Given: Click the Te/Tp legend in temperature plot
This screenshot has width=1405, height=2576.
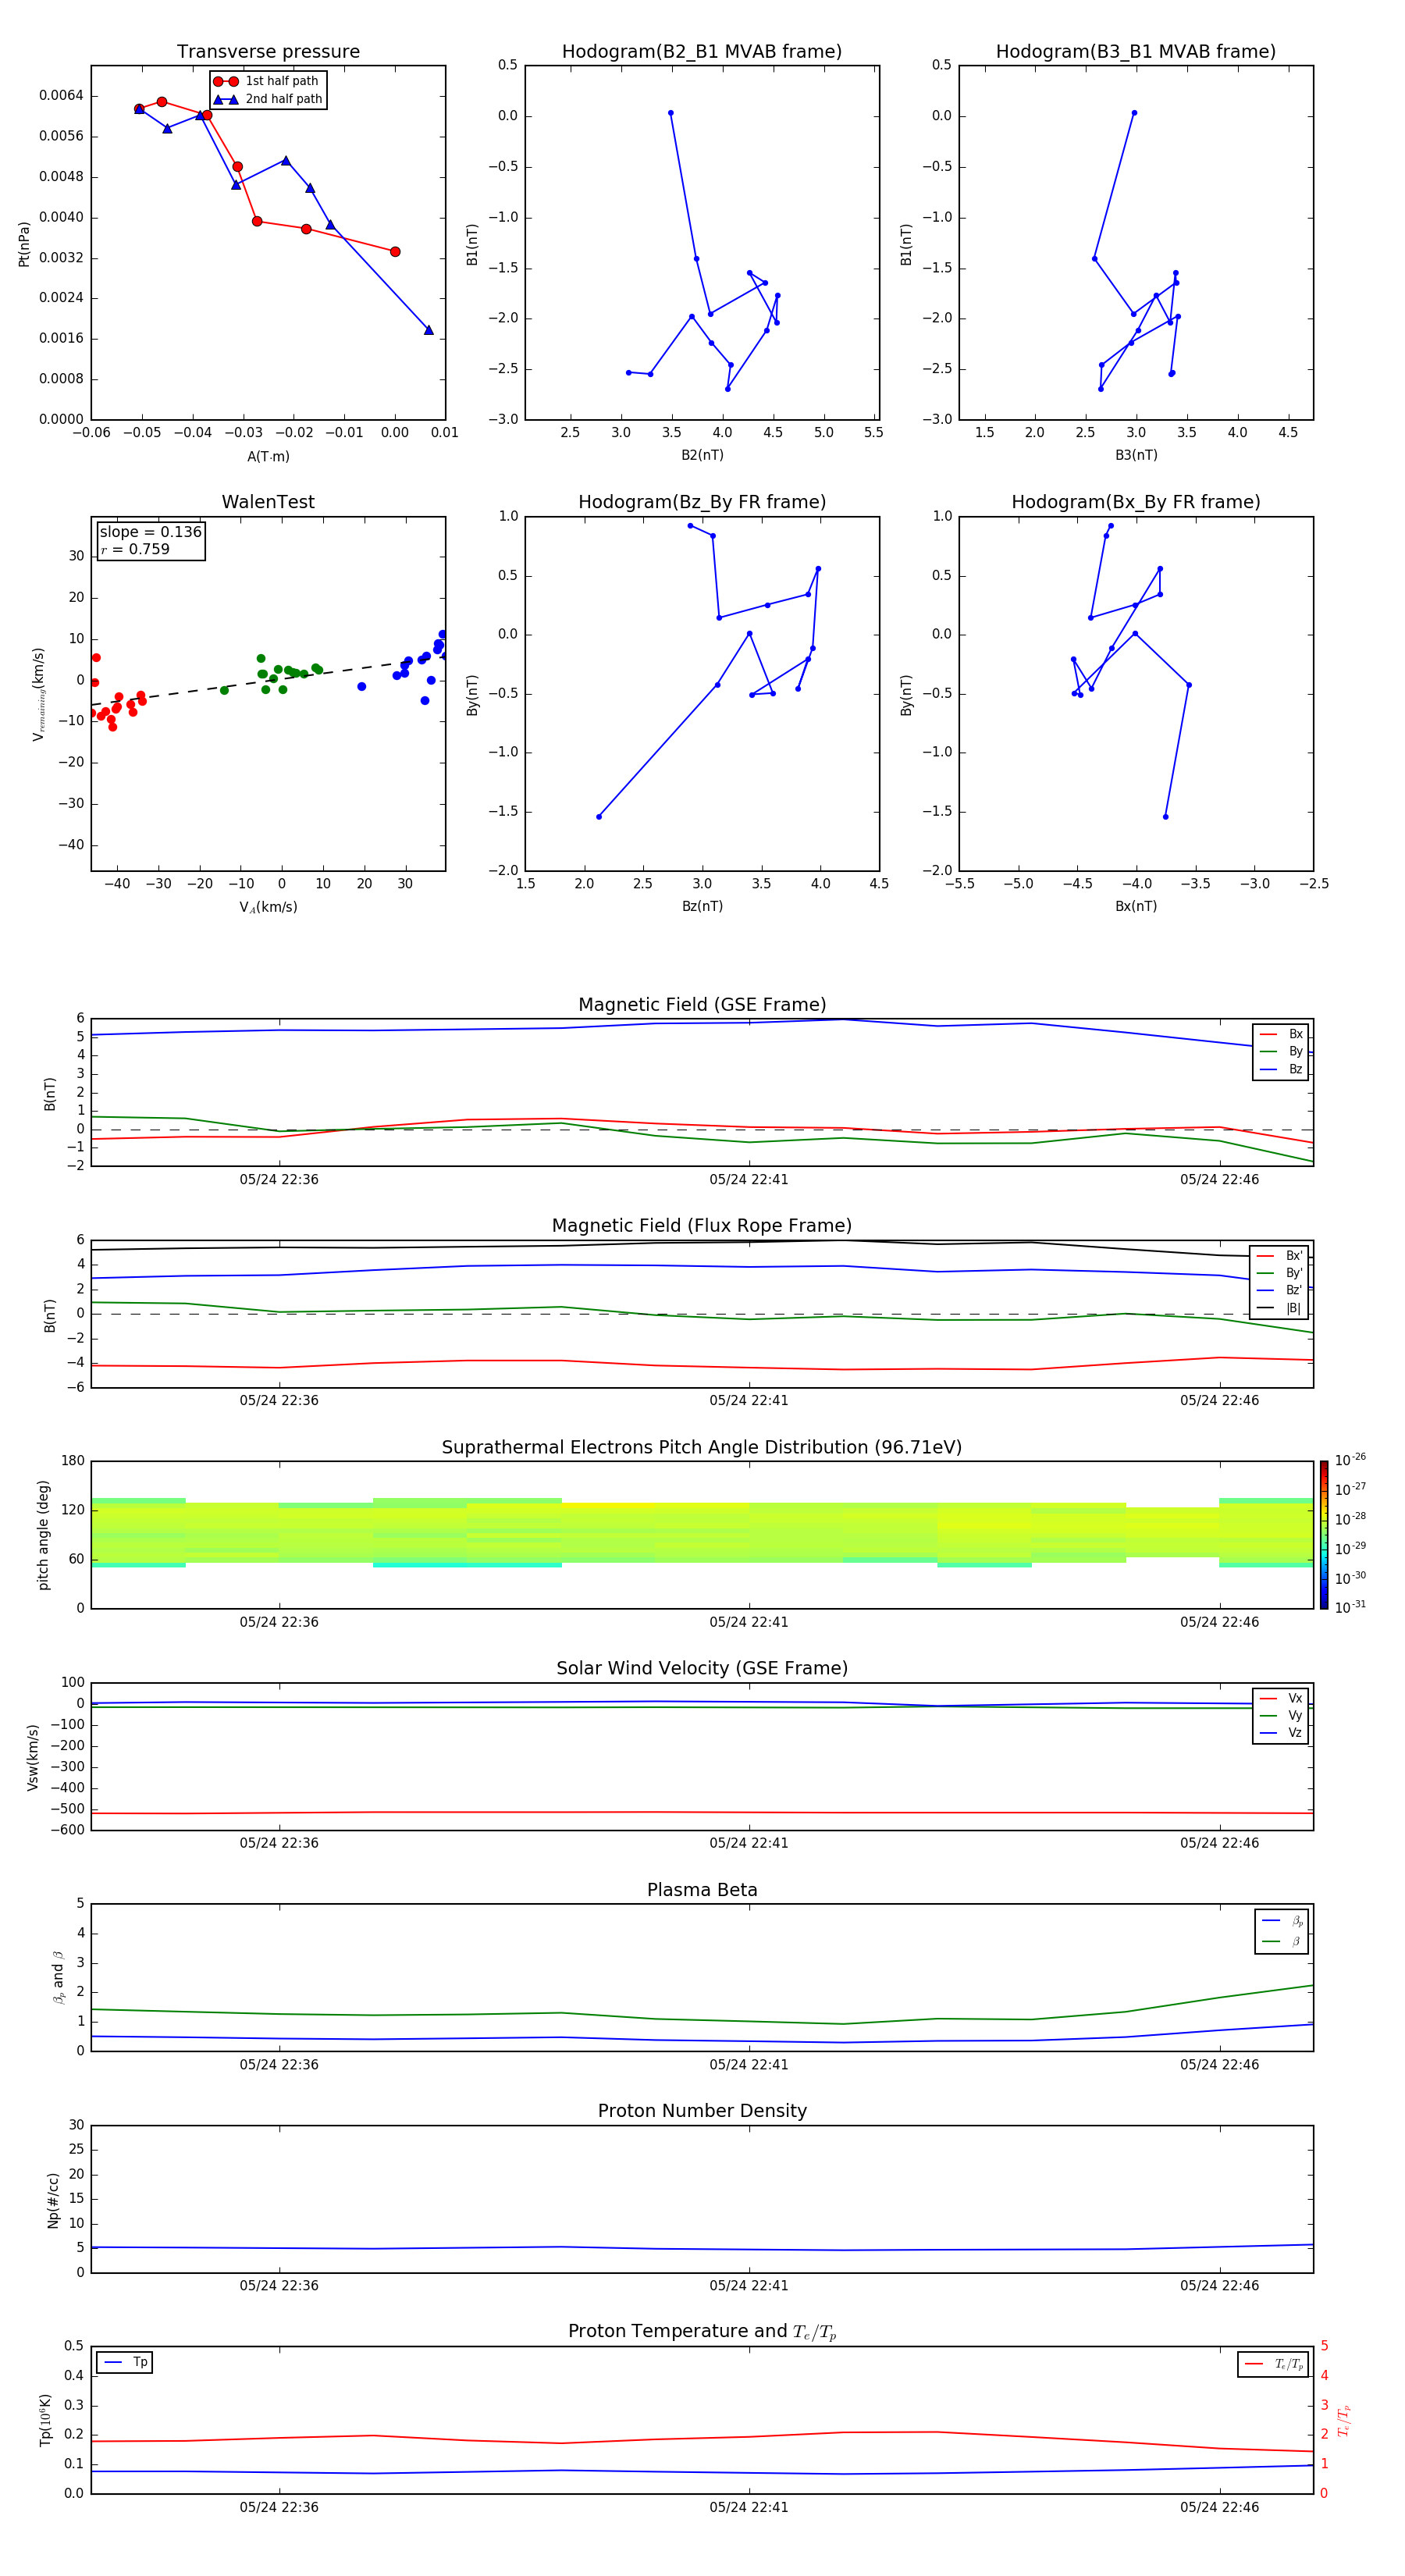Looking at the screenshot, I should (1274, 2364).
